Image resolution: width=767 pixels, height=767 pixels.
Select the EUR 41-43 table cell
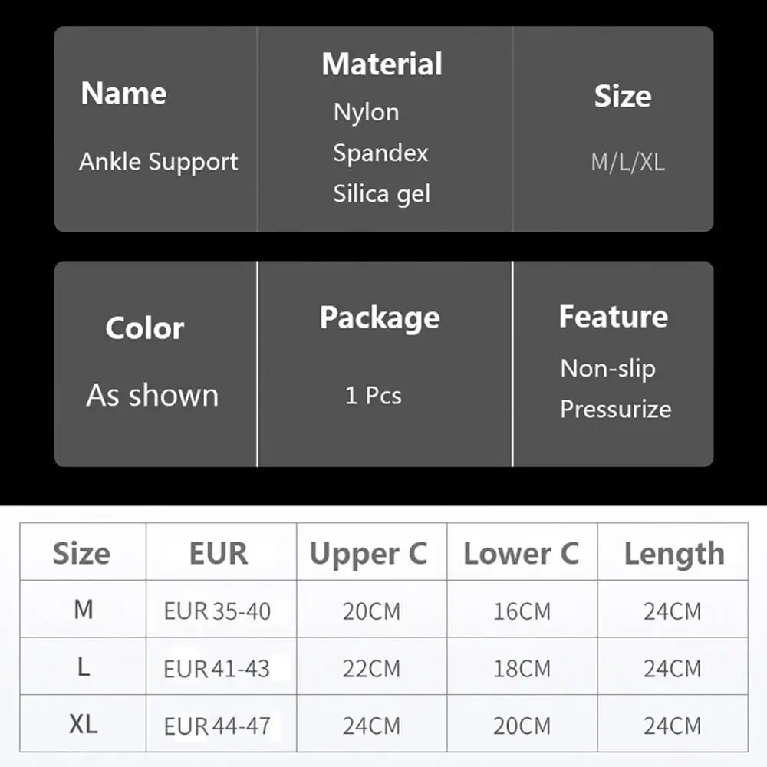217,669
